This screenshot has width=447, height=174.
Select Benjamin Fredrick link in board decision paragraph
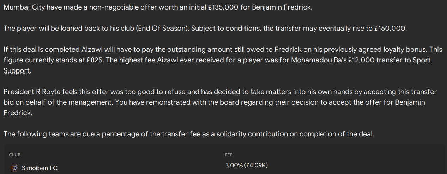[x=410, y=102]
